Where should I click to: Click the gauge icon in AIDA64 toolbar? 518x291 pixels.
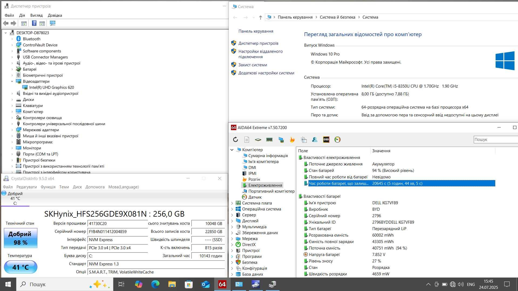[x=338, y=140]
